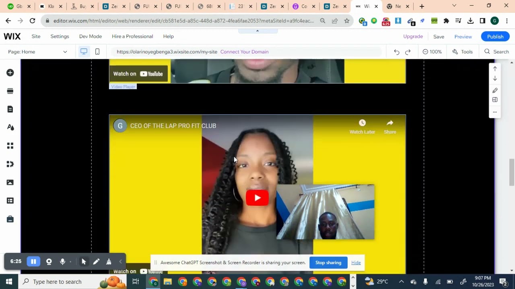Open the puzzle-piece apps sidebar icon
Screen dimensions: 515x289
tap(10, 164)
